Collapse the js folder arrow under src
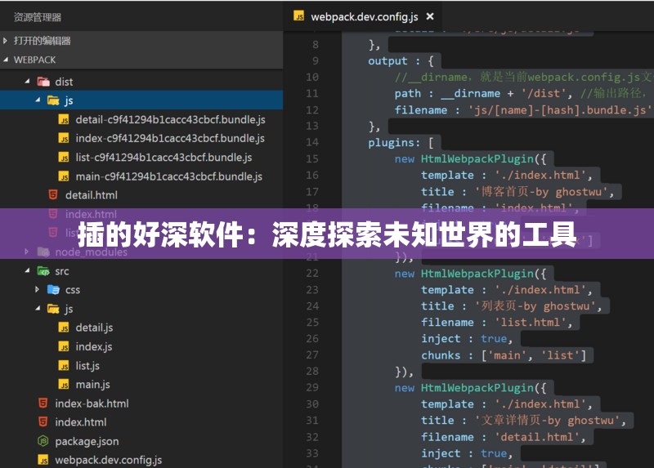The image size is (654, 468). click(x=38, y=309)
